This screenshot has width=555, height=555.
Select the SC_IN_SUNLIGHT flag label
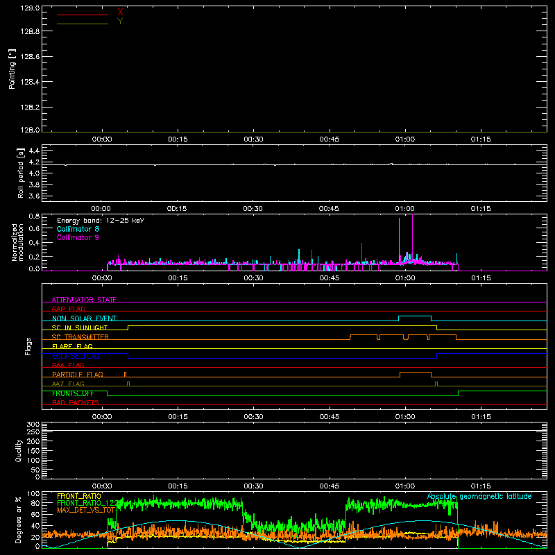(80, 327)
